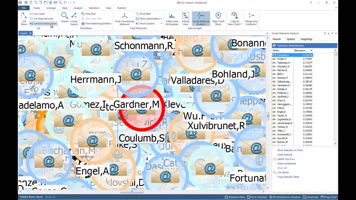Click the chart horizontal scrollbar thumb
The width and height of the screenshot is (356, 200).
[132, 191]
